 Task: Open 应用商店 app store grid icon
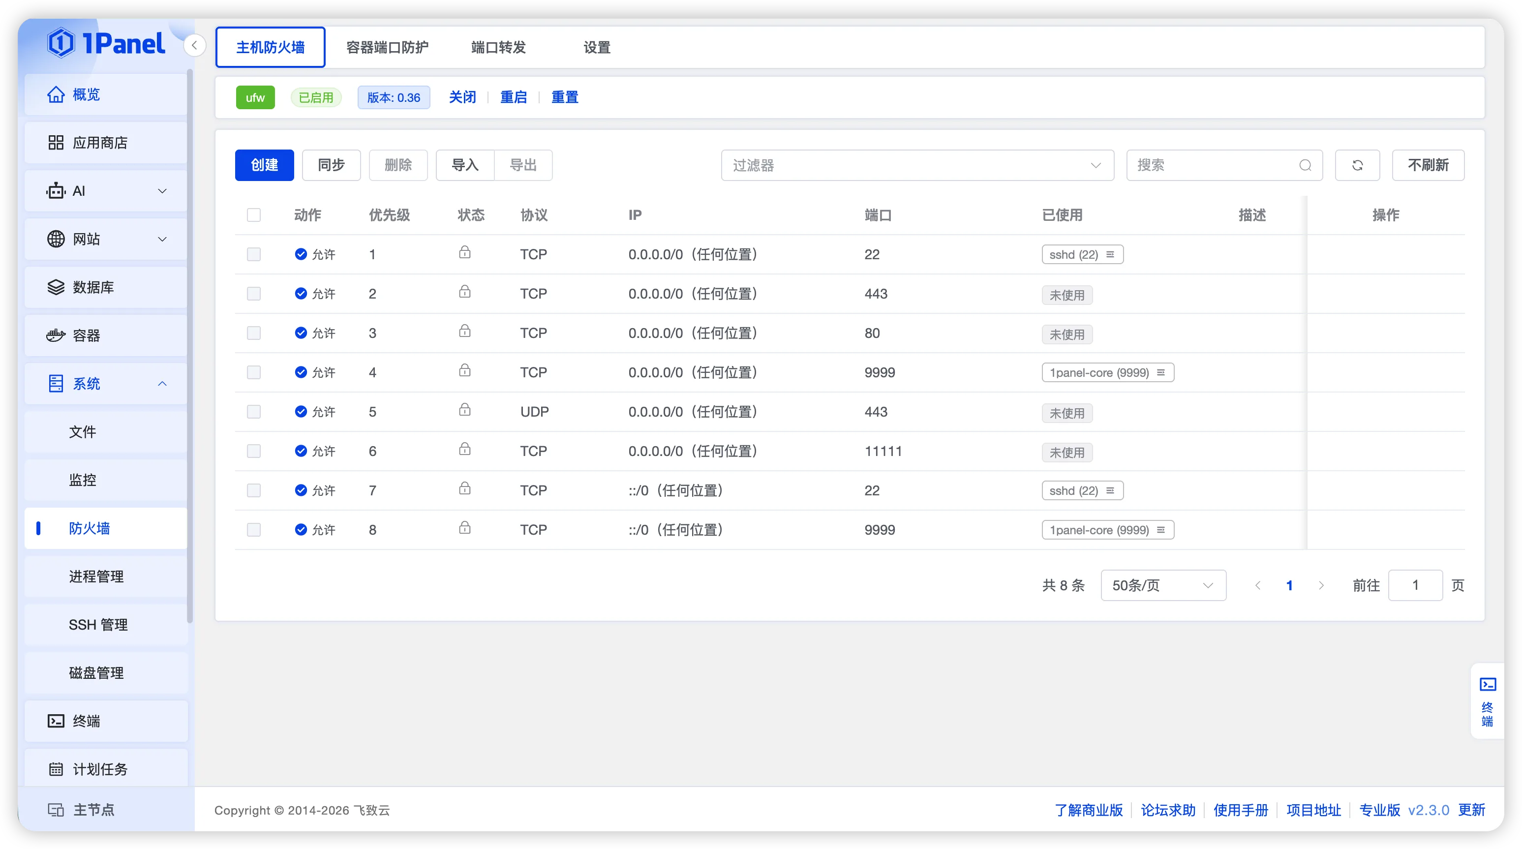click(x=56, y=142)
